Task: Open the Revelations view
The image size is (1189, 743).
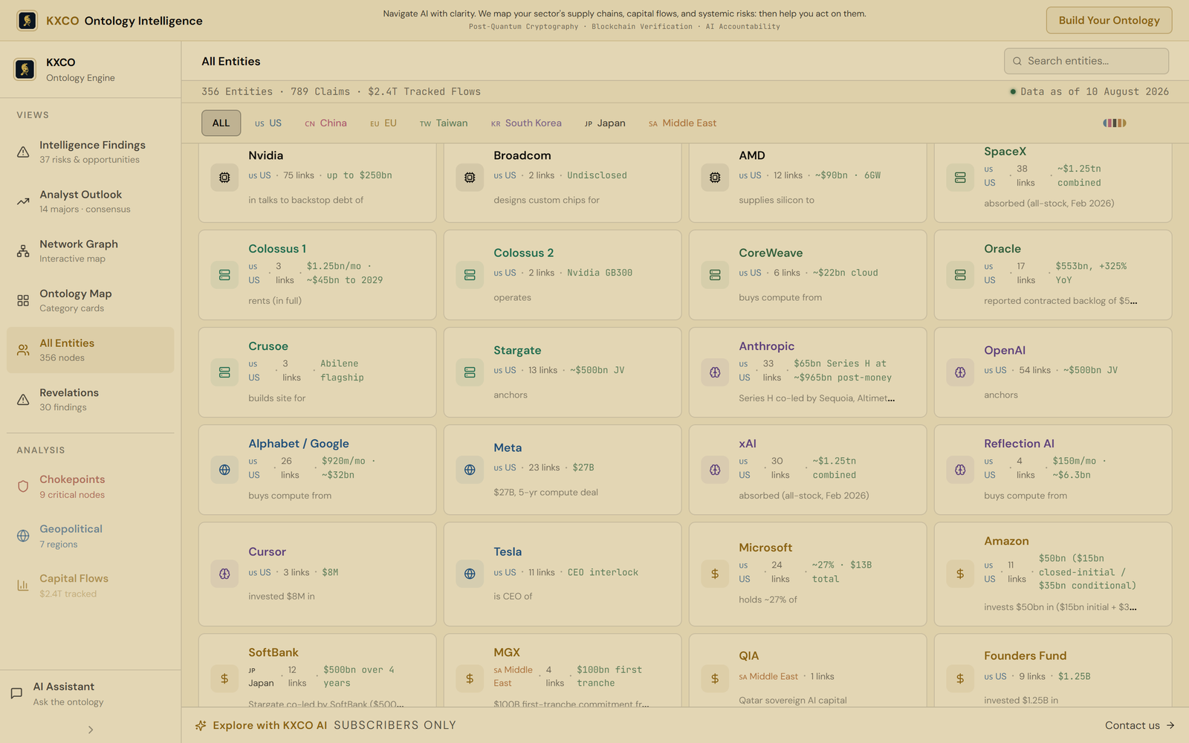Action: pyautogui.click(x=91, y=400)
